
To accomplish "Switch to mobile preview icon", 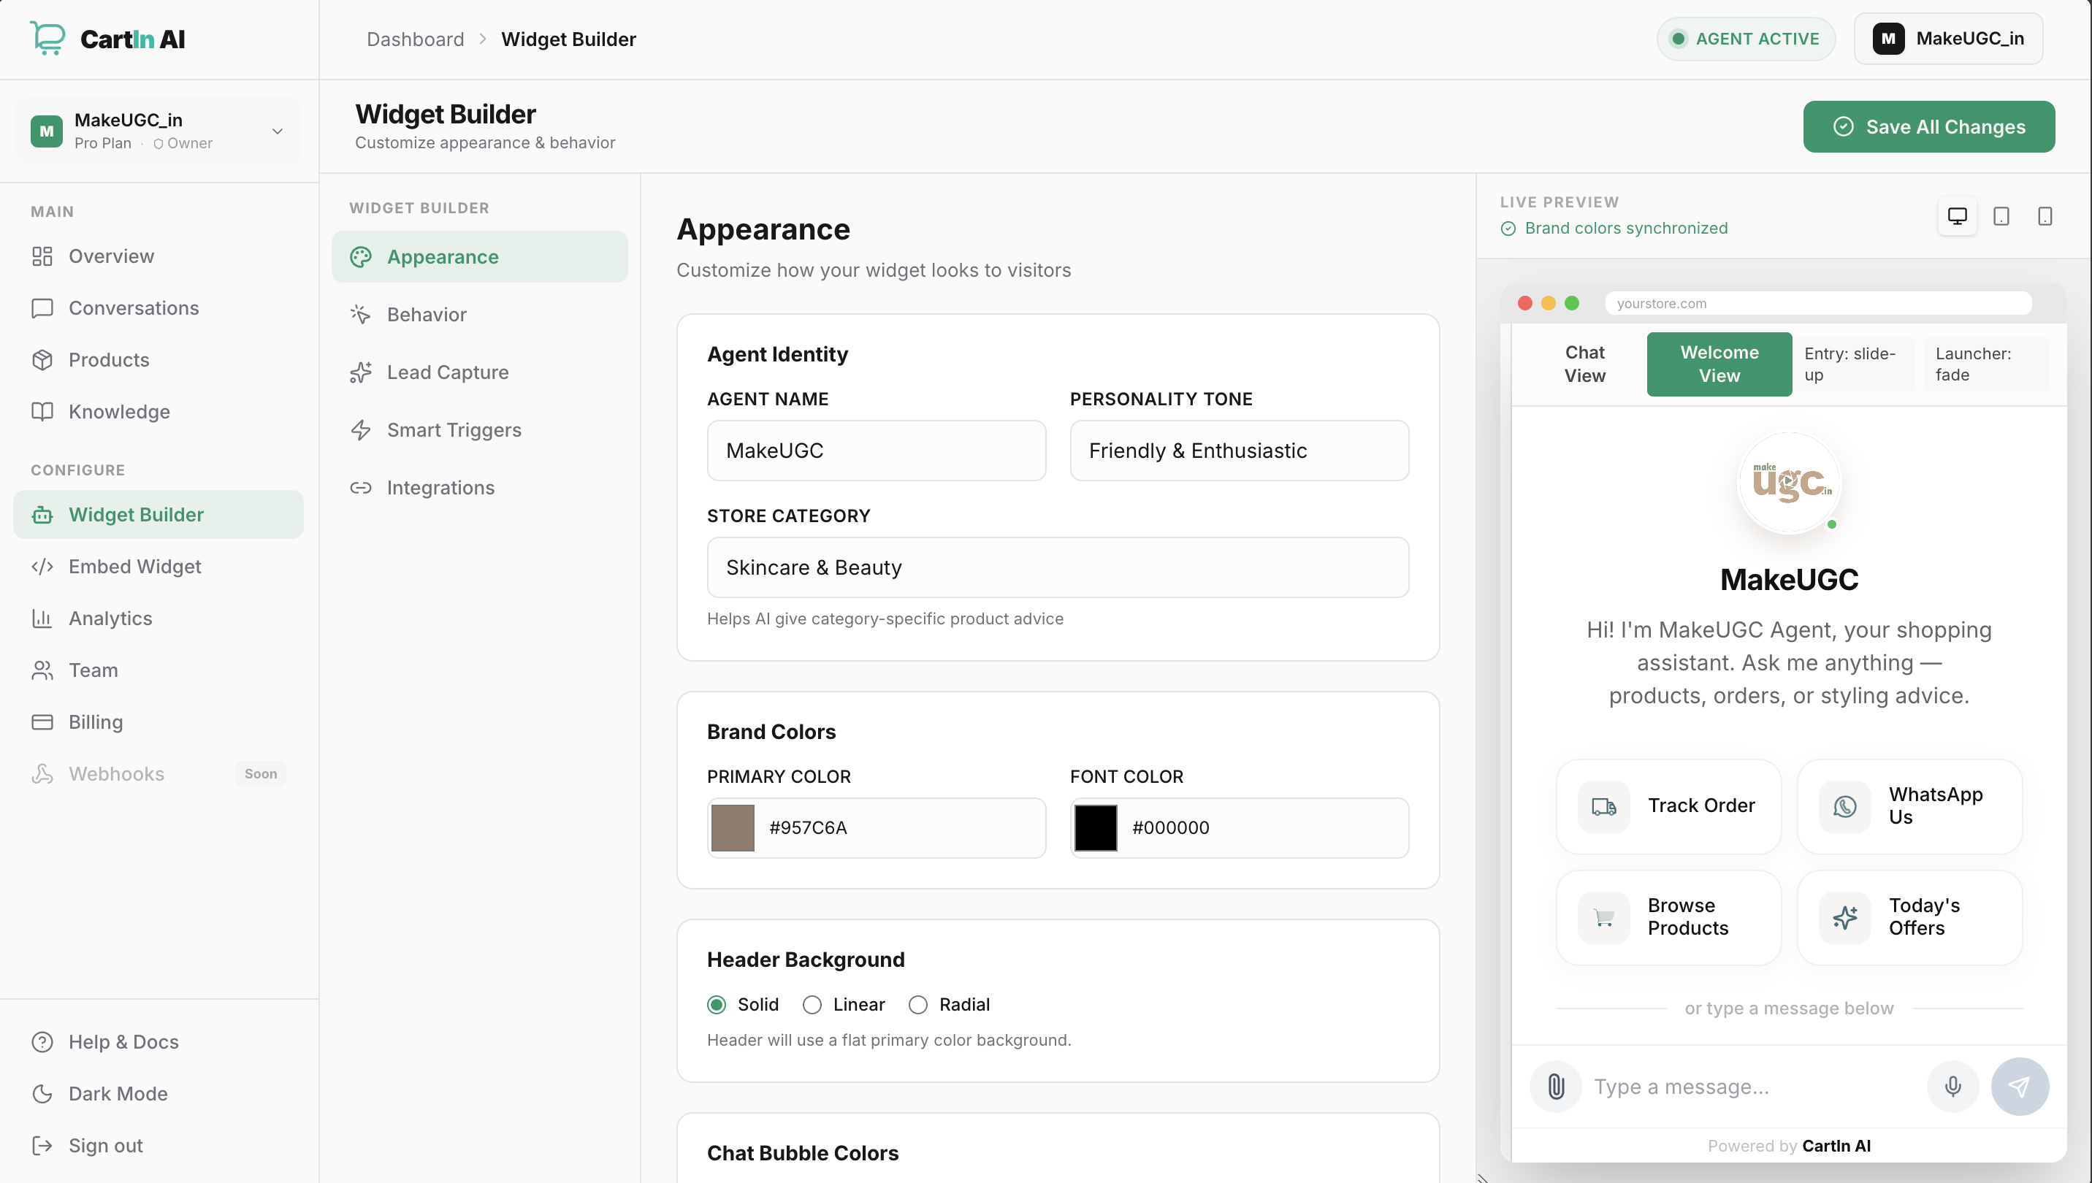I will tap(2045, 216).
